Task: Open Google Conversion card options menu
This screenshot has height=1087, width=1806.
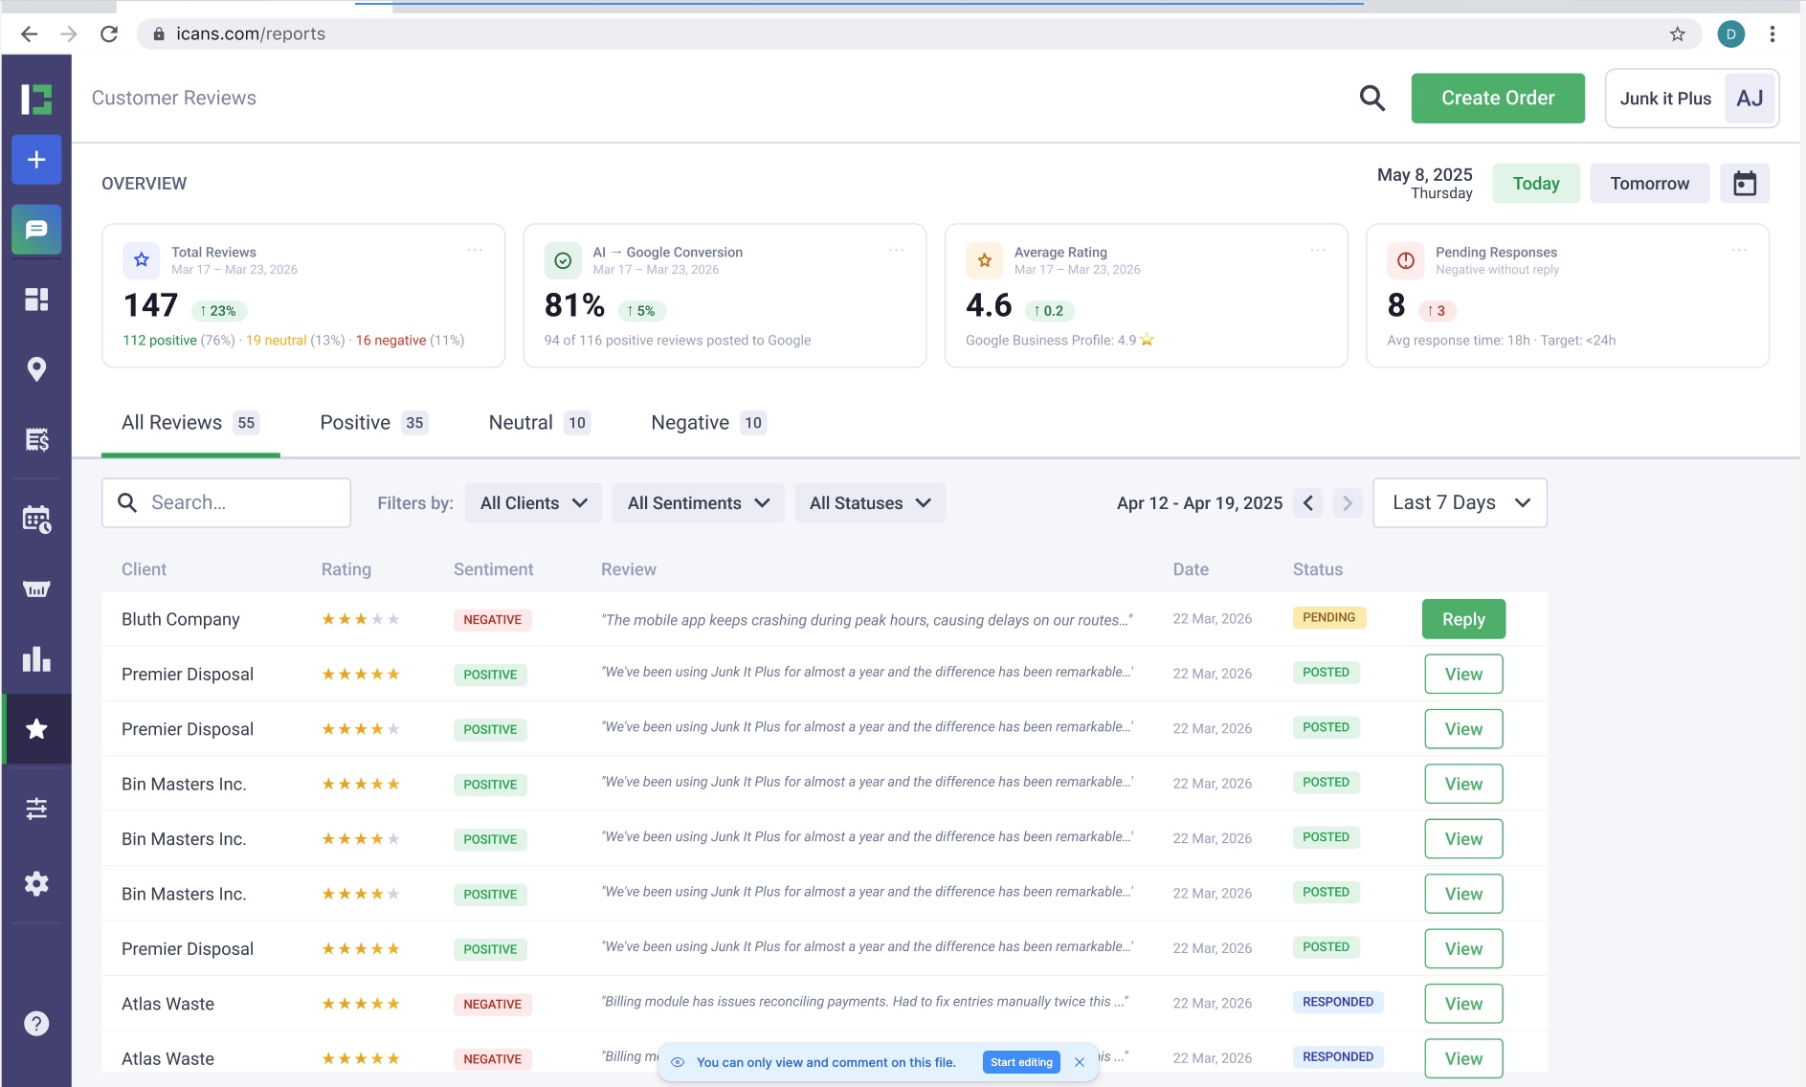Action: point(897,251)
